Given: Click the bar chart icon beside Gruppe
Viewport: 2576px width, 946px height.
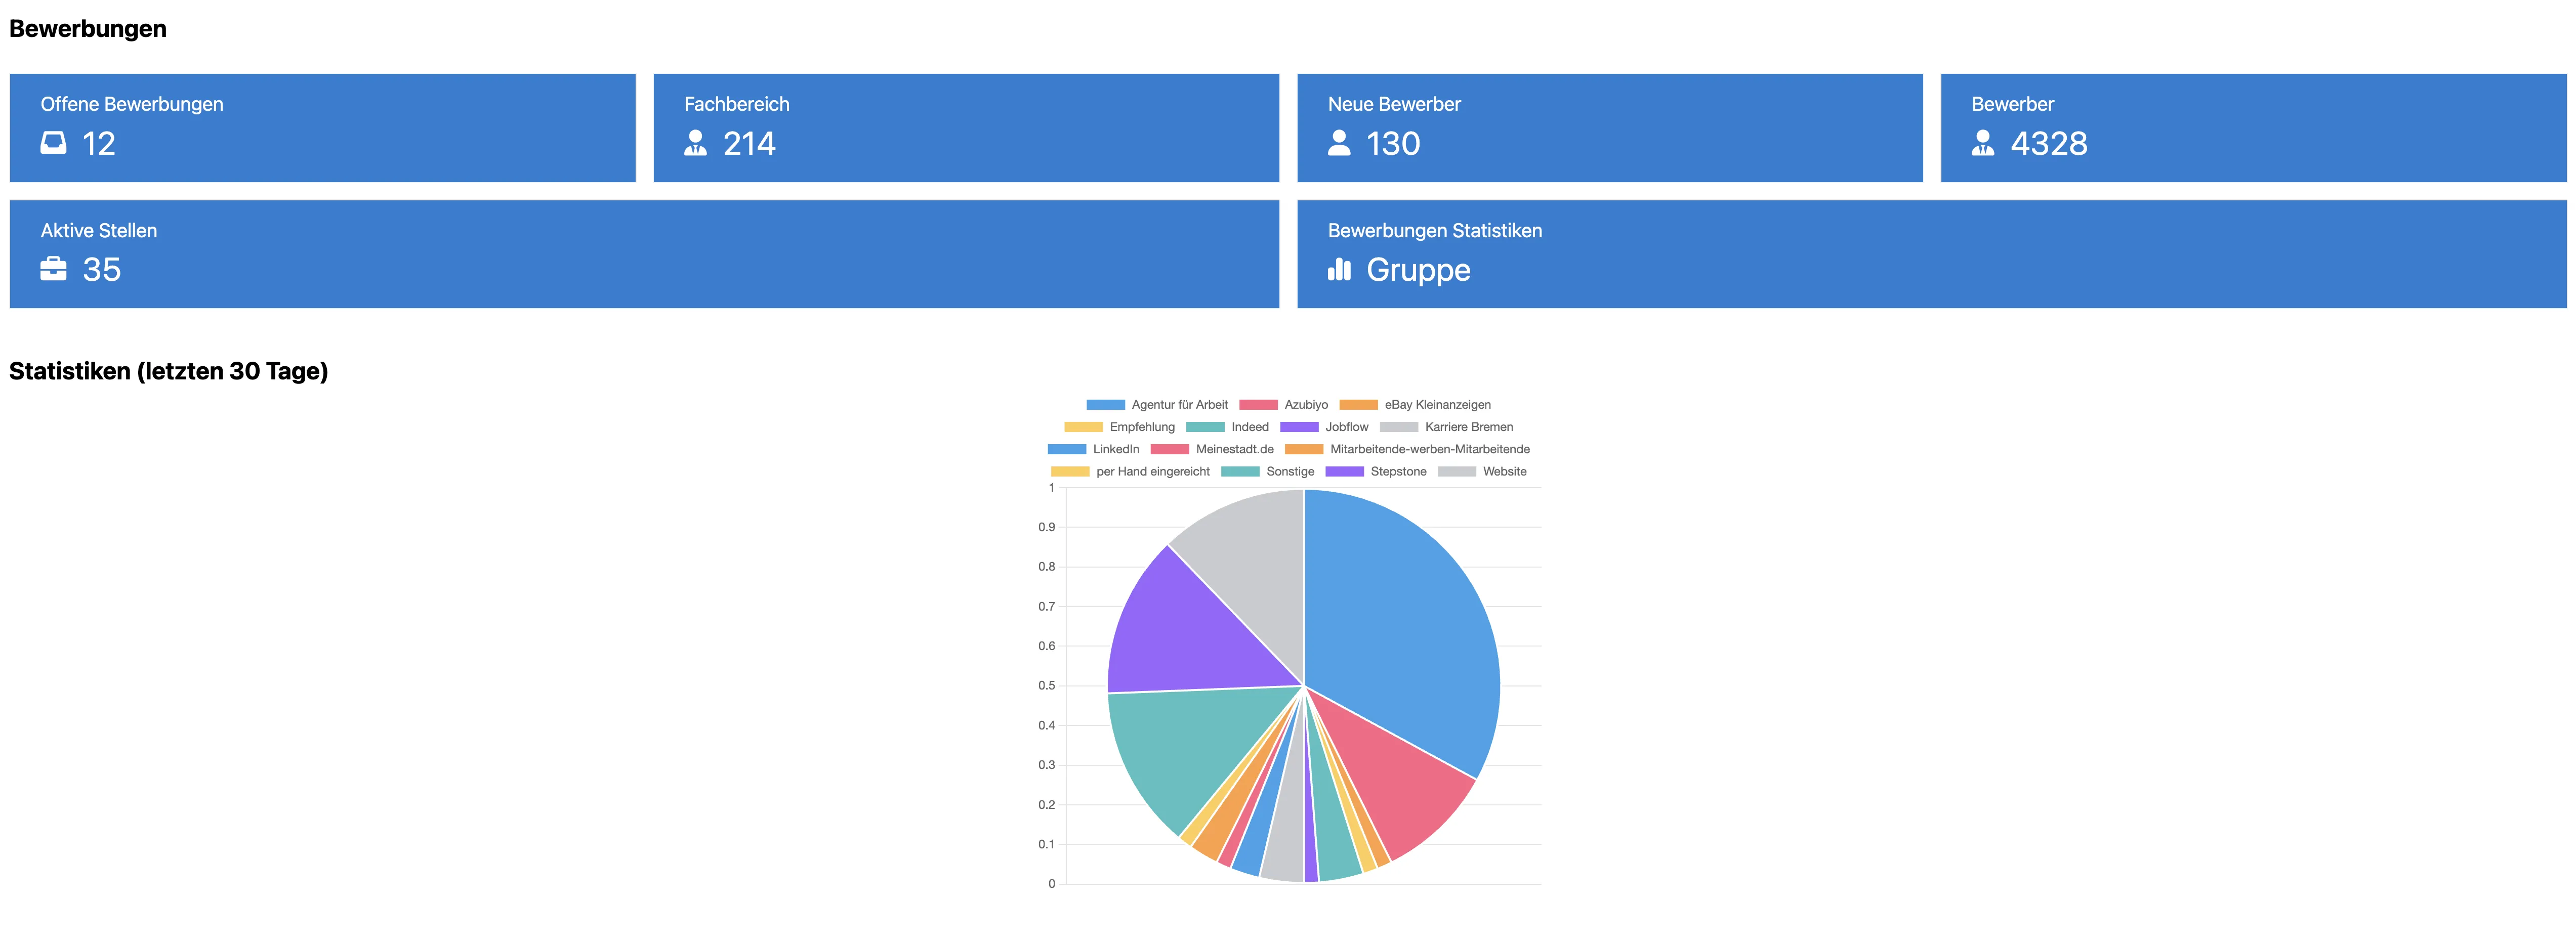Looking at the screenshot, I should point(1339,270).
